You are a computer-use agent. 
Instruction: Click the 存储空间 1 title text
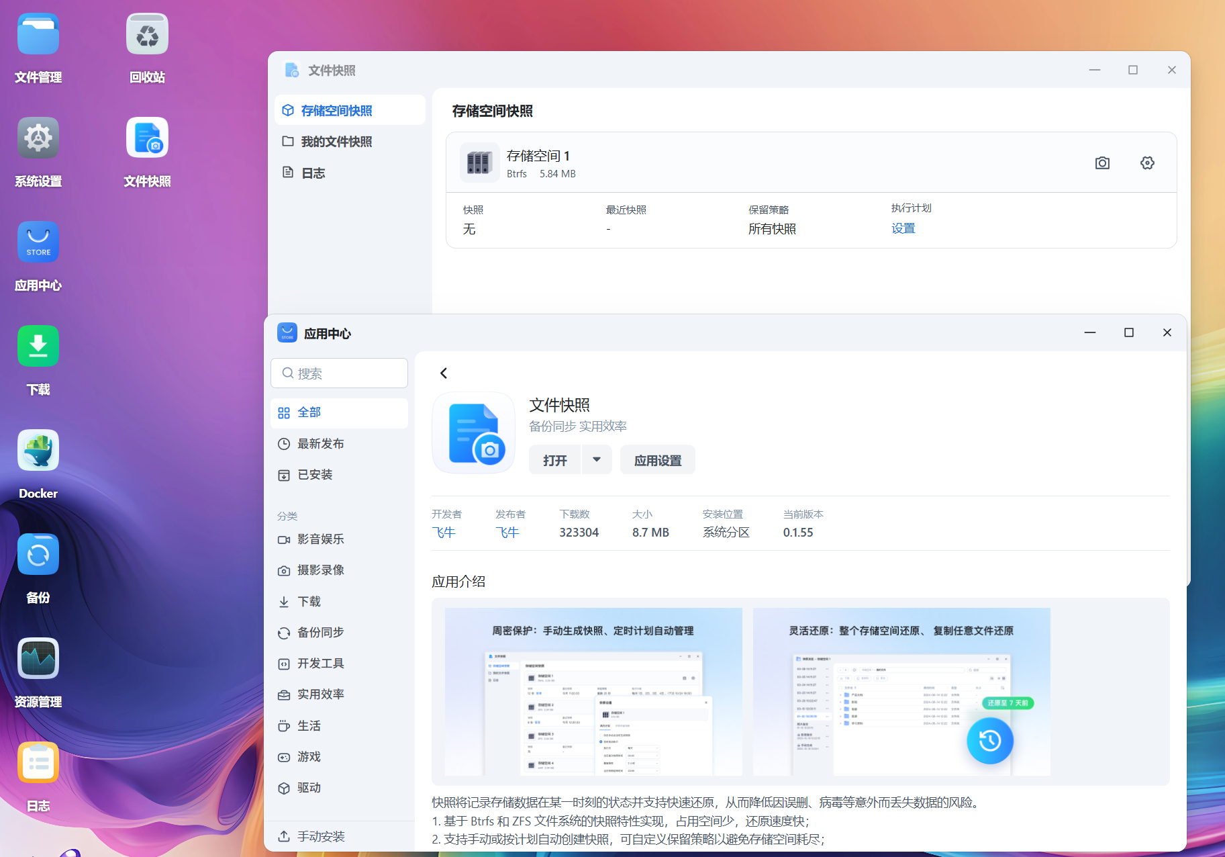[538, 156]
